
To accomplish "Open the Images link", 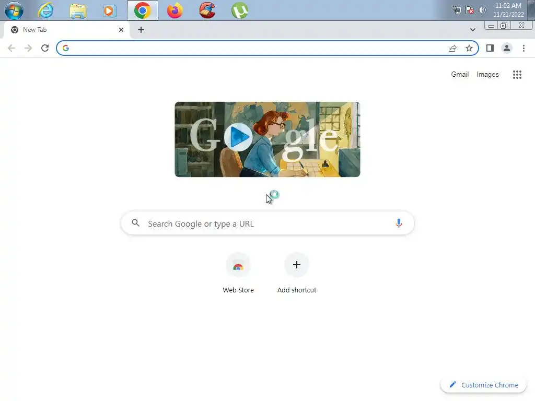I will point(487,74).
